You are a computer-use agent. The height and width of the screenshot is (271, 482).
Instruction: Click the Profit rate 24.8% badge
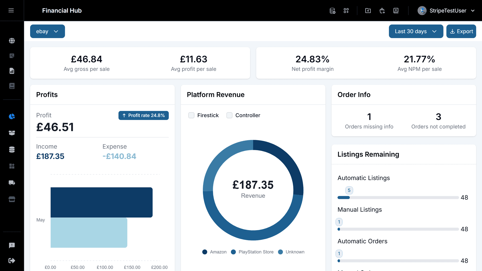[x=143, y=115]
